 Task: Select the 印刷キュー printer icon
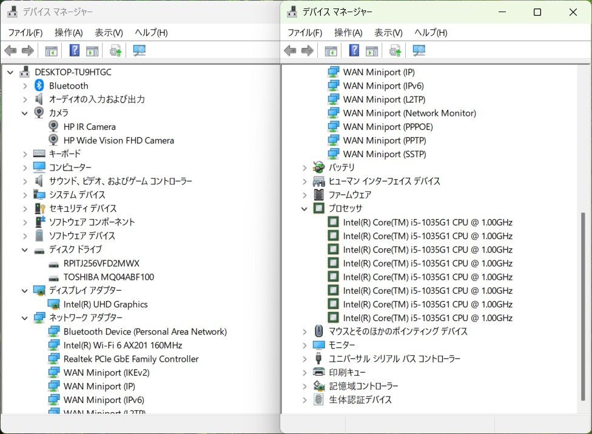pos(319,372)
